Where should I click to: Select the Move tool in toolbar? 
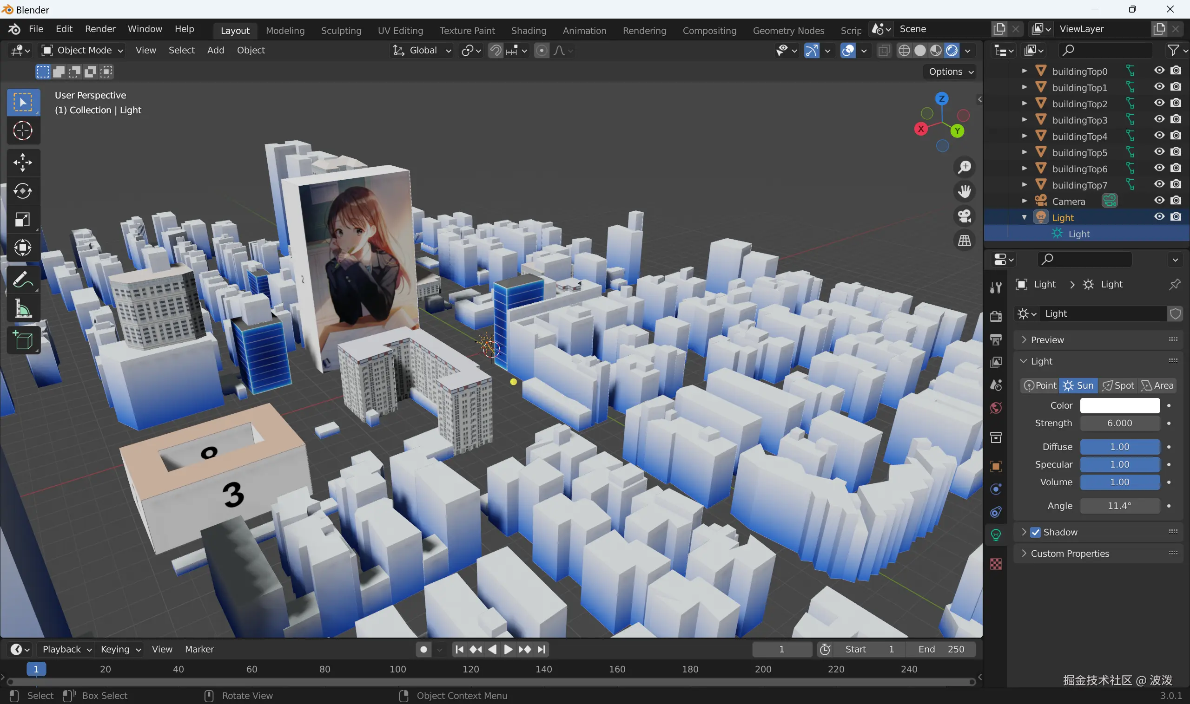[x=22, y=162]
